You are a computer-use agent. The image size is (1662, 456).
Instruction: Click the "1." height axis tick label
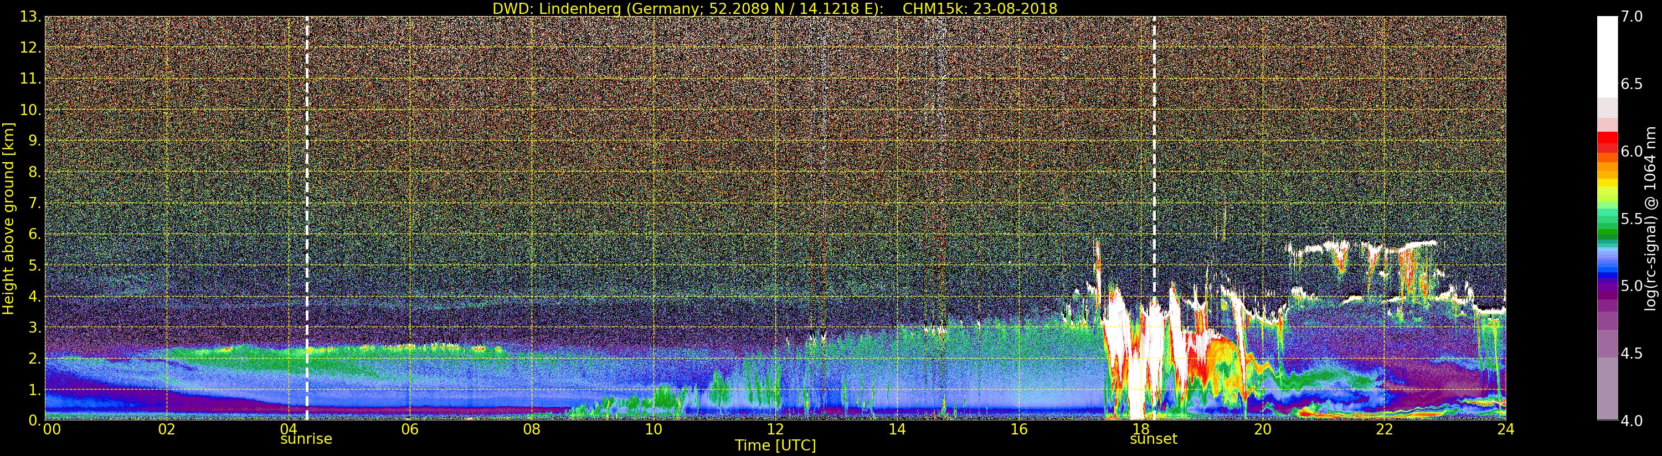click(34, 389)
